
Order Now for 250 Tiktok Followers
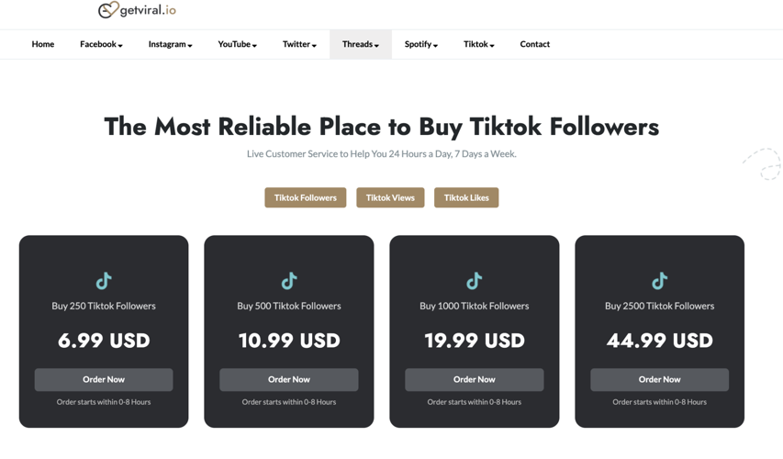[x=104, y=379]
